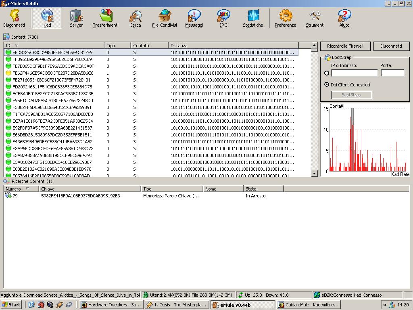
Task: Click the In Arresto status cell
Action: click(255, 196)
